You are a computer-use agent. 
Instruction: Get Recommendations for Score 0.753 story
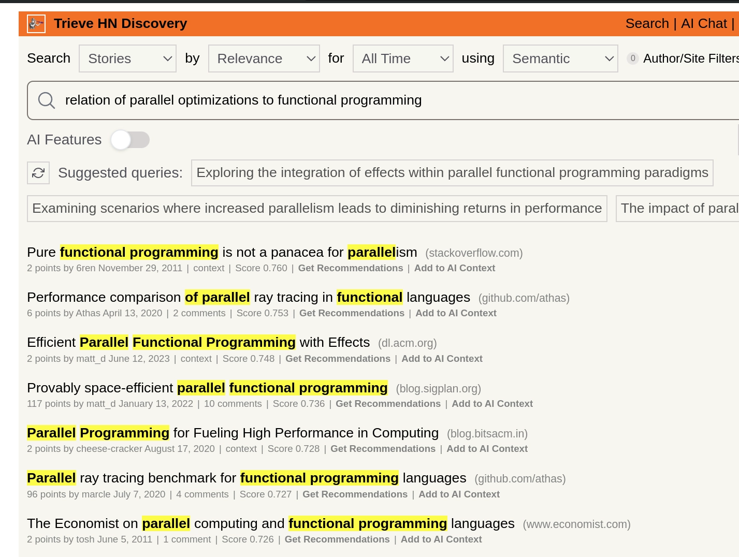[352, 313]
